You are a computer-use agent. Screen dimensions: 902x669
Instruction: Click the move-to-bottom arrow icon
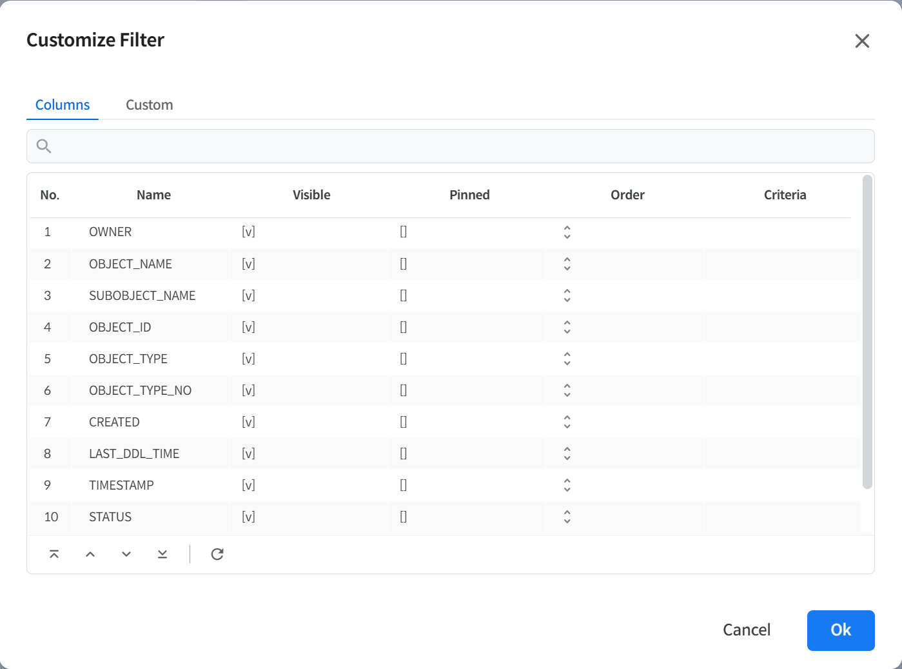coord(162,554)
